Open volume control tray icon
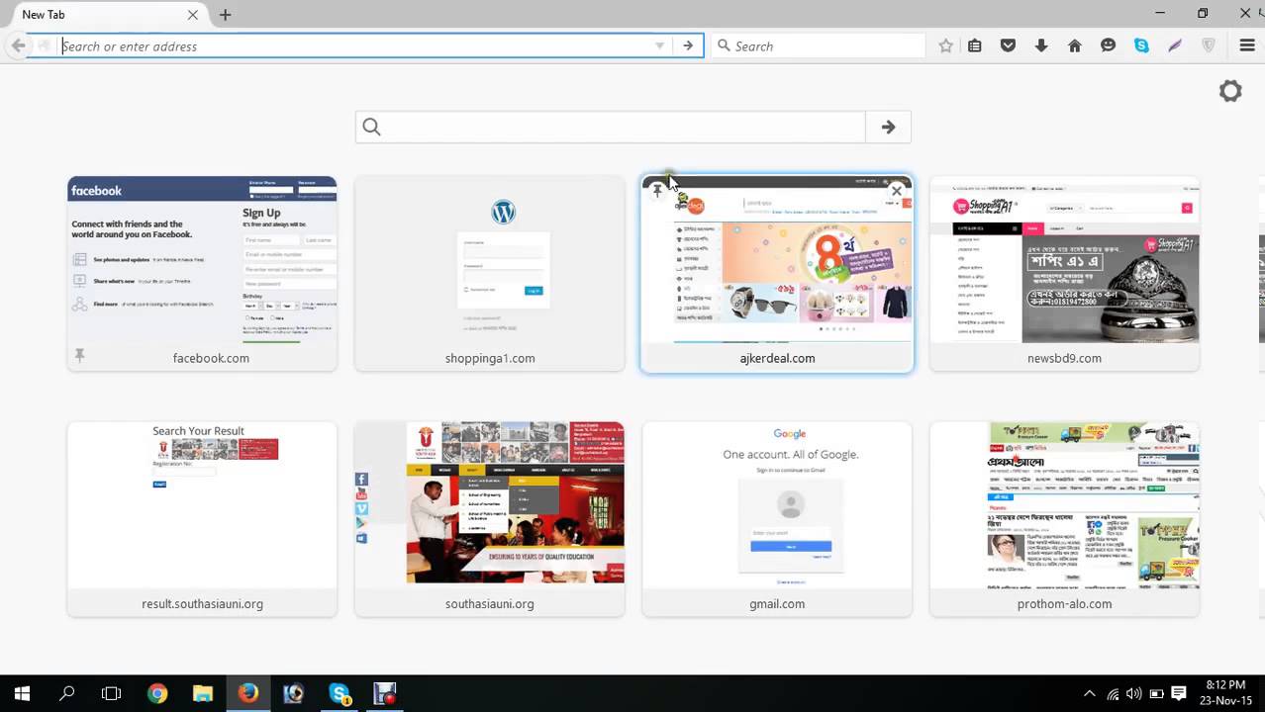The height and width of the screenshot is (712, 1265). point(1134,693)
